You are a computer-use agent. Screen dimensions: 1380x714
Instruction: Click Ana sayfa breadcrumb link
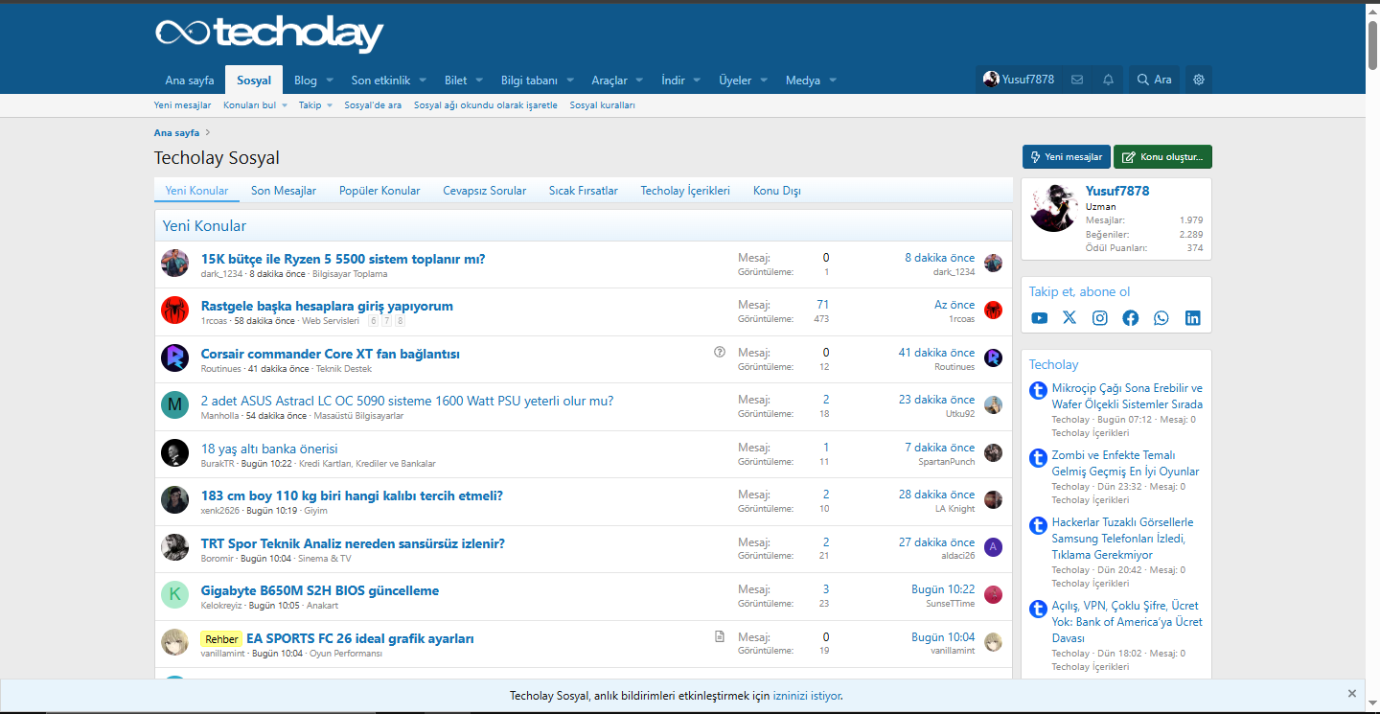pyautogui.click(x=176, y=133)
